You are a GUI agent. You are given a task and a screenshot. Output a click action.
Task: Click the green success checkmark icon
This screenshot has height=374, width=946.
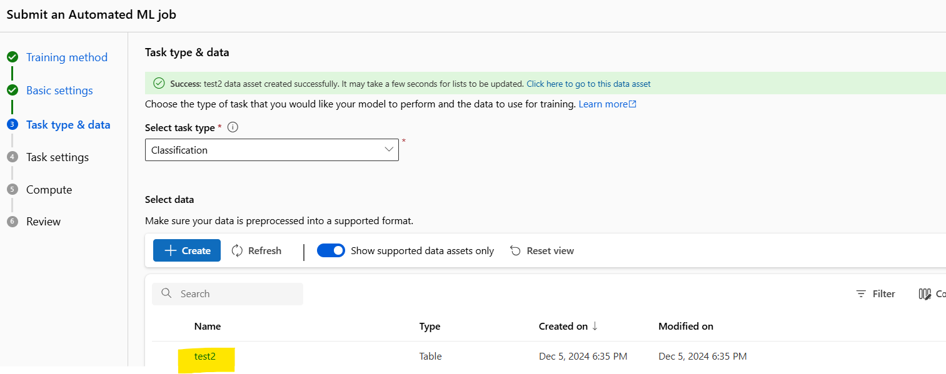coord(159,82)
